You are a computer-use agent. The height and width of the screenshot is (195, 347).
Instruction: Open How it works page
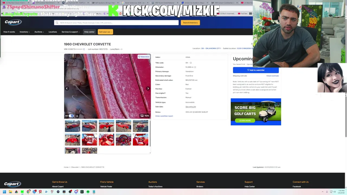click(x=9, y=32)
